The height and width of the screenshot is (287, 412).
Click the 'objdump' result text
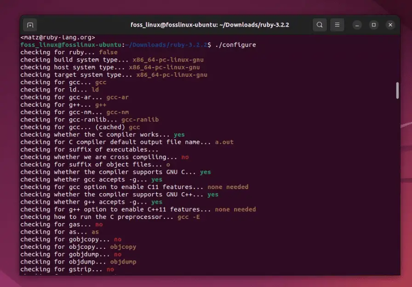123,262
